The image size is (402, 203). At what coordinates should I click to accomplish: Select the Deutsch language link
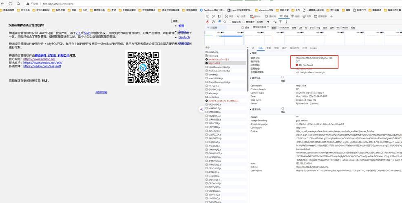click(x=184, y=37)
